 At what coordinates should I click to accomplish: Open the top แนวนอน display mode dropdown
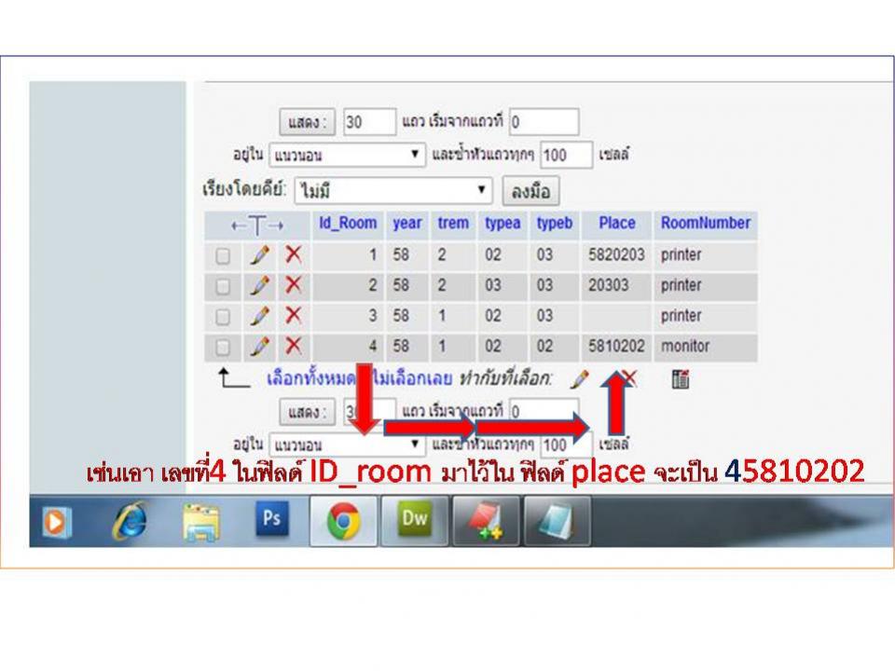(x=347, y=155)
